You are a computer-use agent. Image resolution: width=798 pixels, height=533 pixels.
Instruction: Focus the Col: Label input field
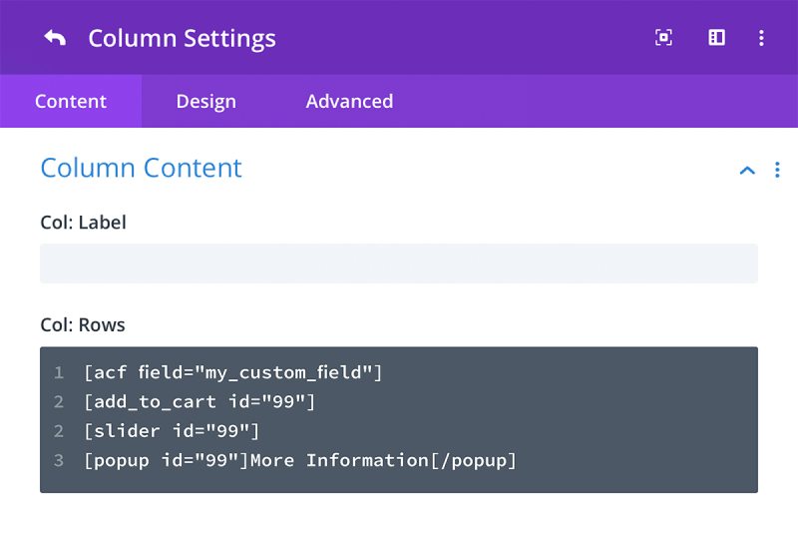pos(399,264)
